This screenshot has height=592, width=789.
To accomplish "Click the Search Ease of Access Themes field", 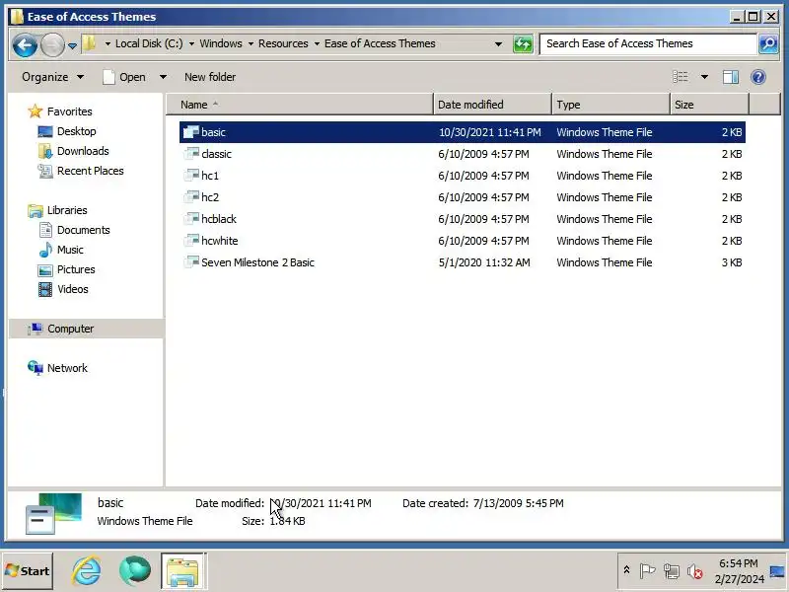I will point(648,43).
